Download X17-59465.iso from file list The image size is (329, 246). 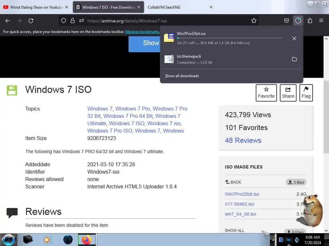tap(239, 204)
